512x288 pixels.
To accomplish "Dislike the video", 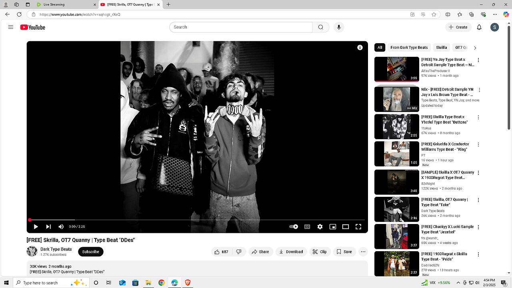I will coord(239,252).
